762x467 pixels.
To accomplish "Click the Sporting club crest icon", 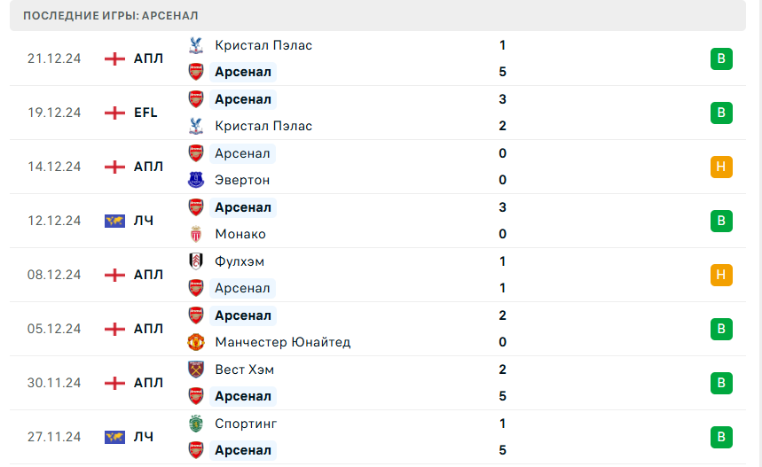I will (x=196, y=424).
